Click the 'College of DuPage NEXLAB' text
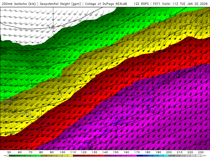 coord(106,4)
